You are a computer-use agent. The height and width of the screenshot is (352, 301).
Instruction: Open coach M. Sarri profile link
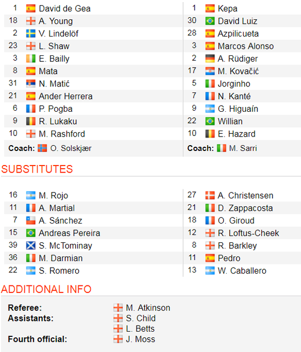coord(243,148)
